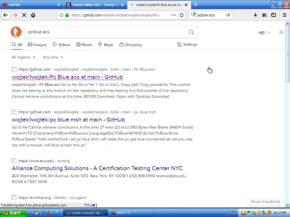Click the browser address bar URL
This screenshot has height=217, width=290.
coord(116,15)
